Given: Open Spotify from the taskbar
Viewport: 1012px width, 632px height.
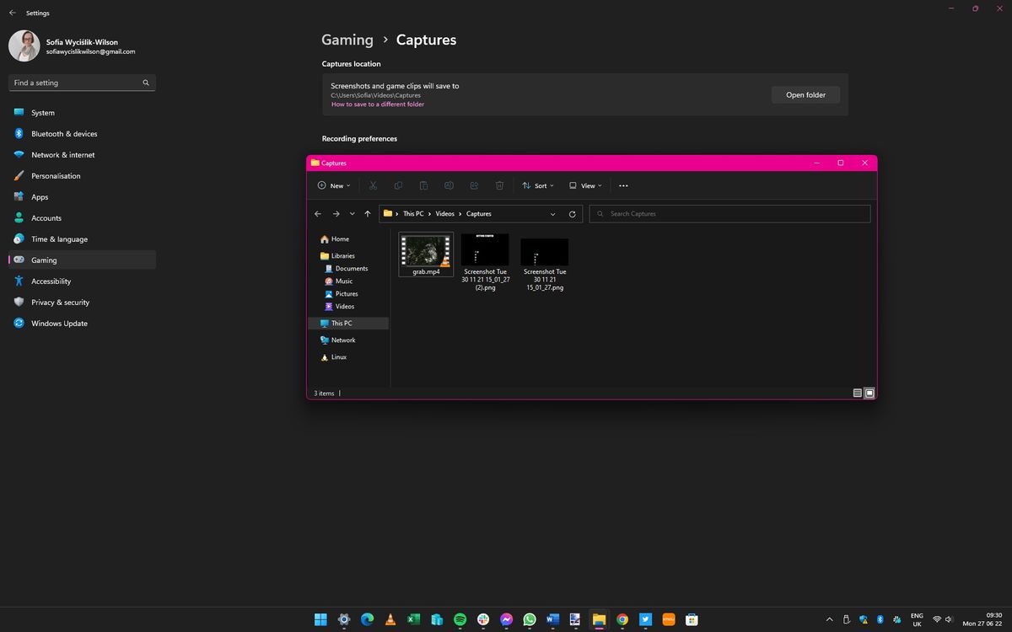Looking at the screenshot, I should [460, 619].
